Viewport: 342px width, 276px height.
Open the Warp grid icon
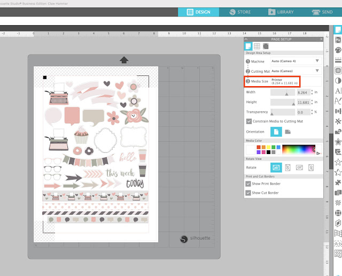coord(338,233)
